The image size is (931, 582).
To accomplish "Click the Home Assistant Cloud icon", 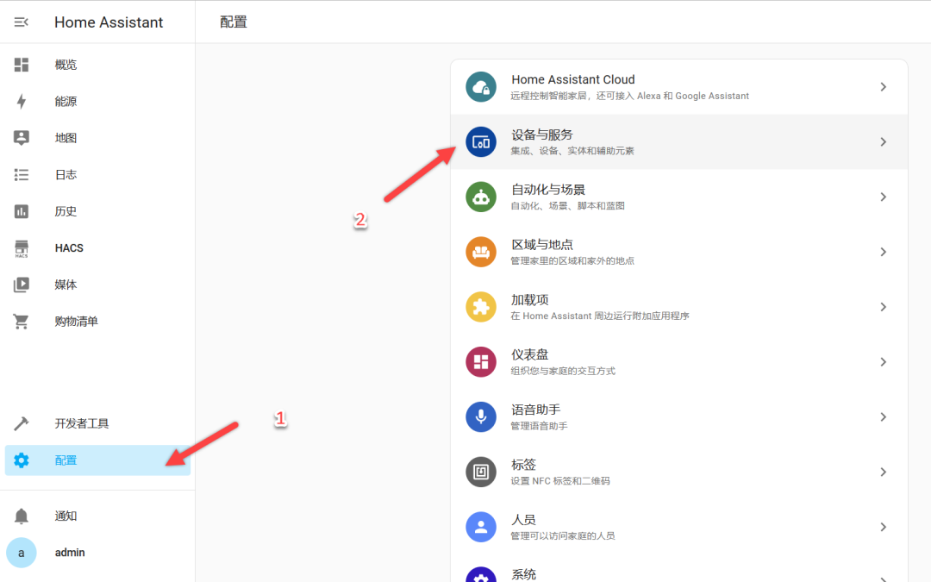I will coord(480,86).
